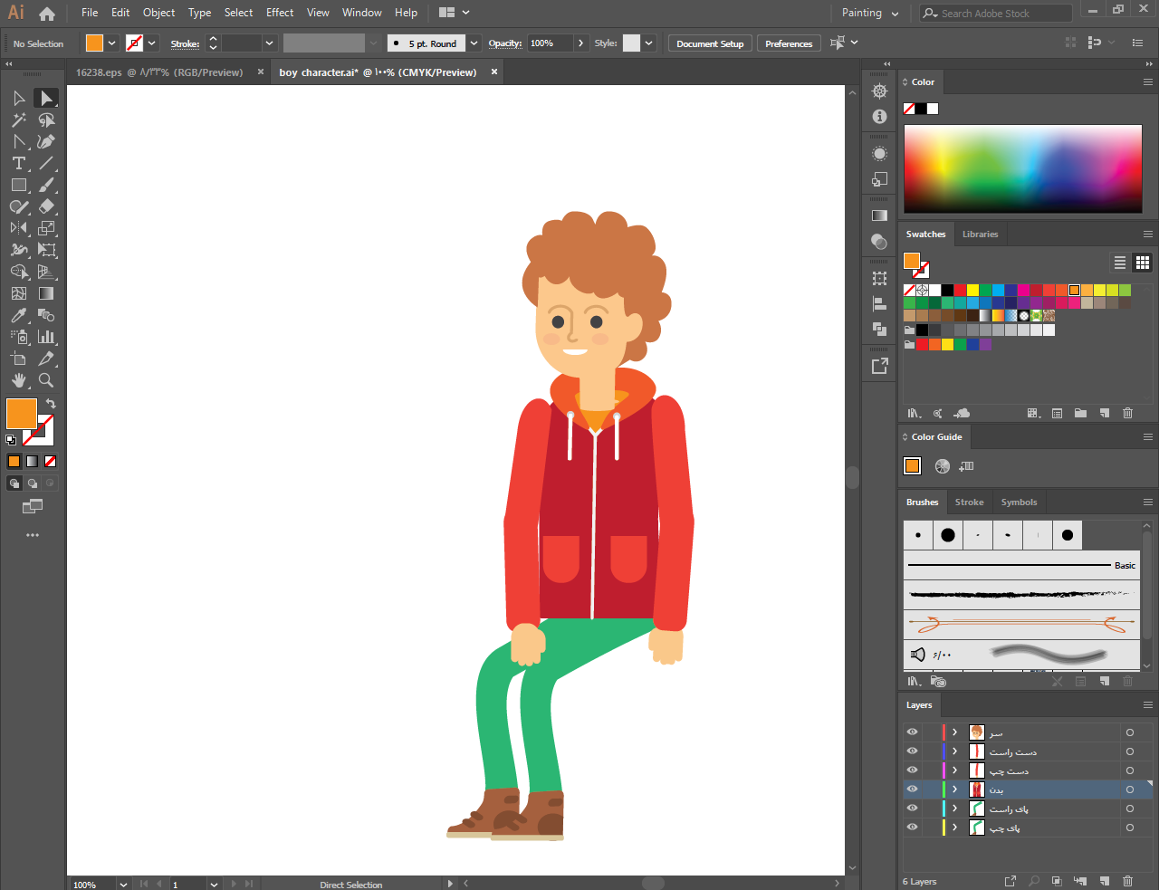The image size is (1159, 890).
Task: Open zoom level dropdown at bottom left
Action: click(x=123, y=885)
